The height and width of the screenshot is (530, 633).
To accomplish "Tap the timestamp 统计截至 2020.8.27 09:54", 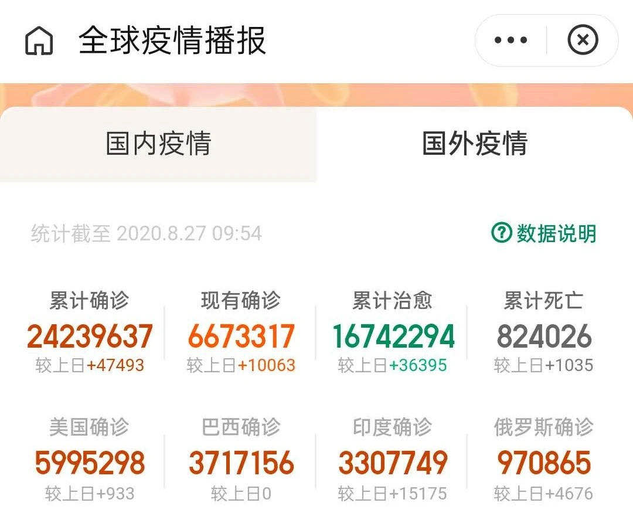I will click(x=147, y=233).
